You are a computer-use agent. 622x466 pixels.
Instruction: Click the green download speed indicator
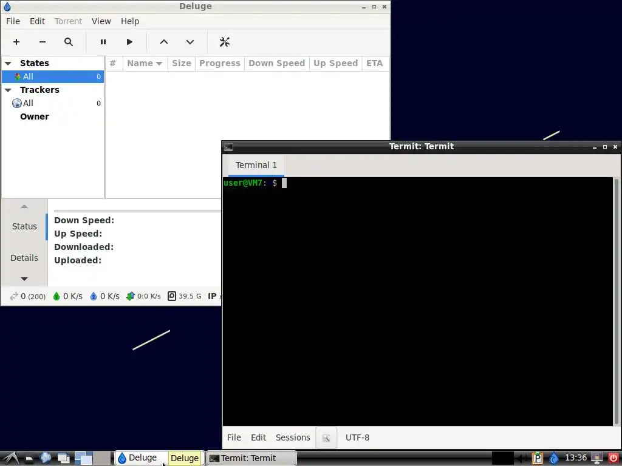click(x=68, y=296)
